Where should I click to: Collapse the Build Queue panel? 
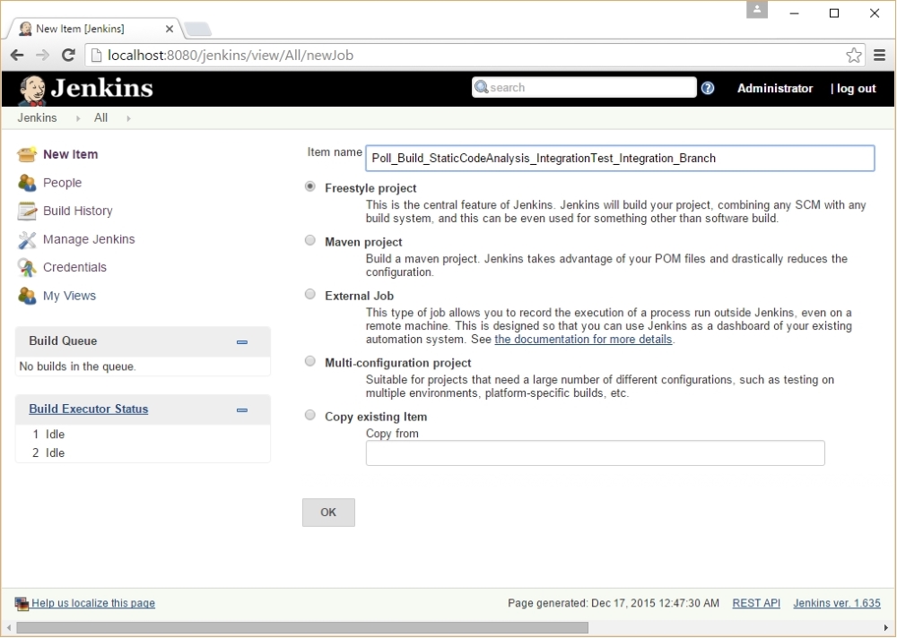coord(242,342)
